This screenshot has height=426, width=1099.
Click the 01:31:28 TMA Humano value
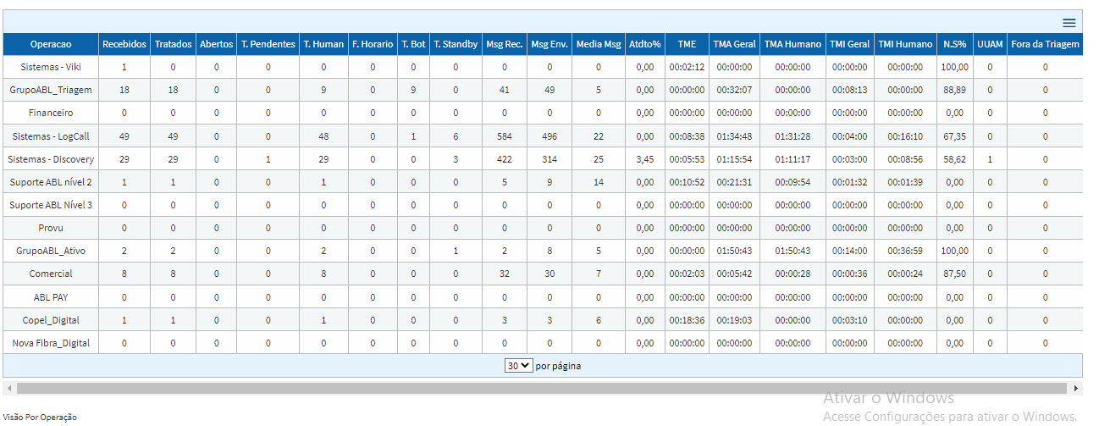click(792, 136)
